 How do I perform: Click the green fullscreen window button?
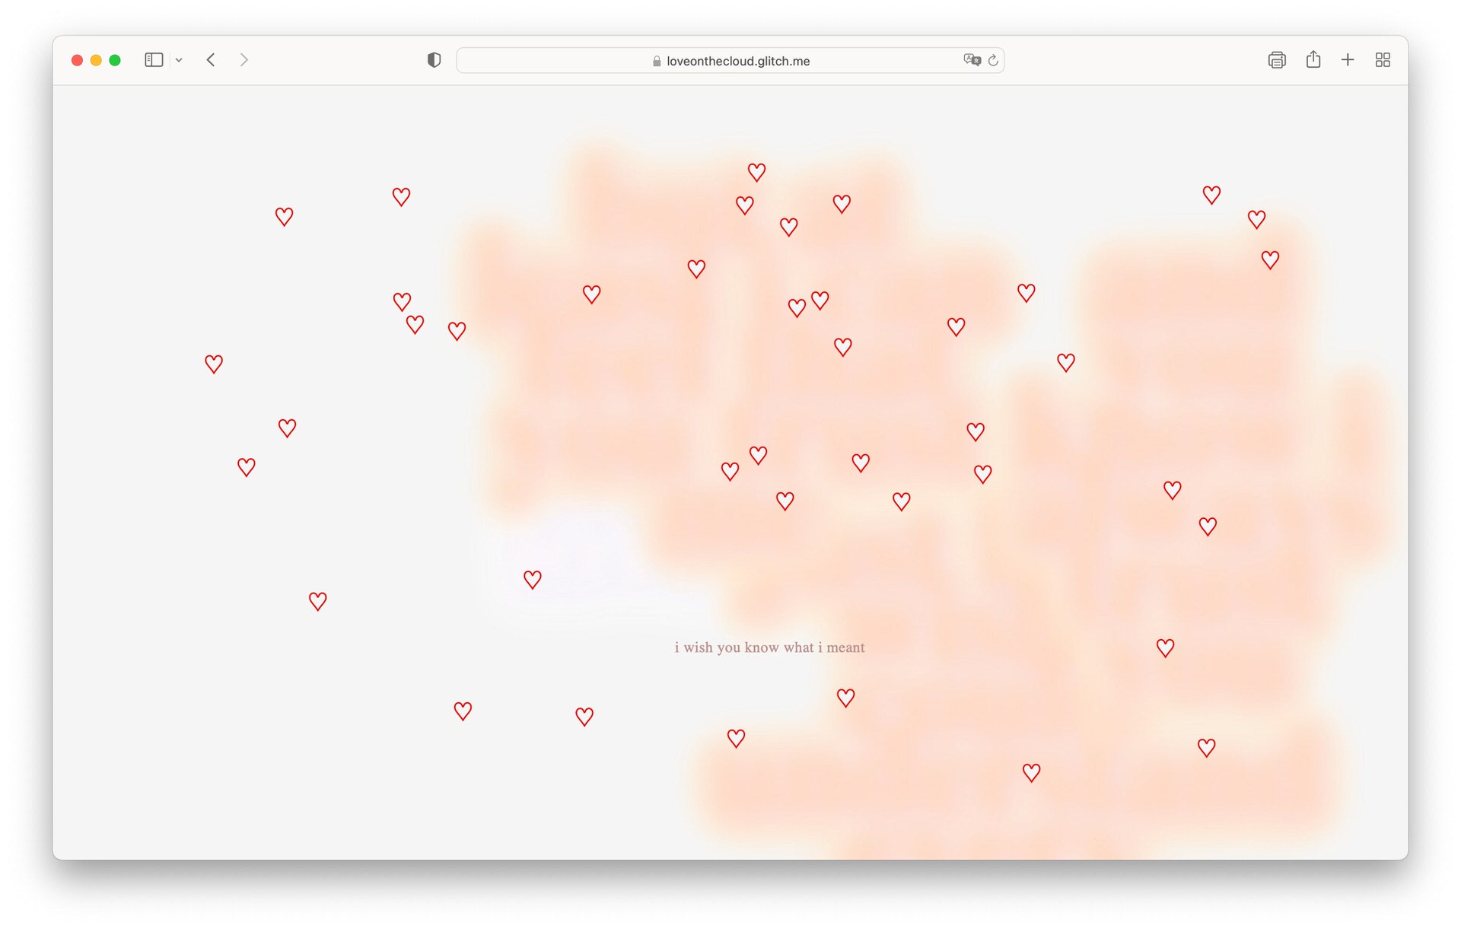click(115, 60)
